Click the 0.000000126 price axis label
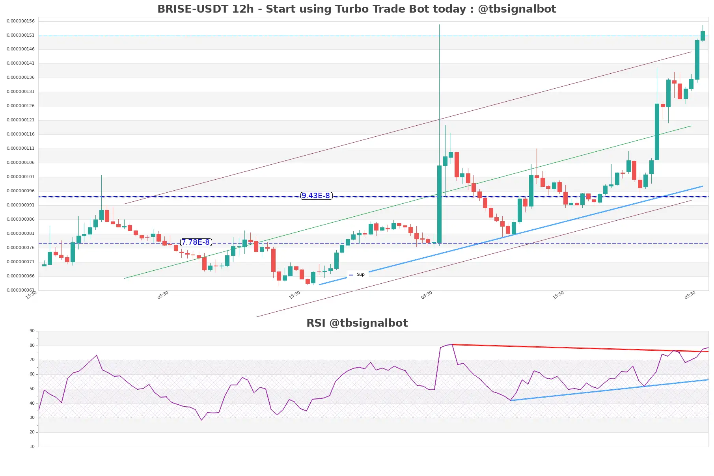The image size is (714, 476). coord(21,106)
